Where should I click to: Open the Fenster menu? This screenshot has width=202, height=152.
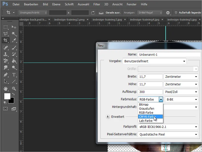pyautogui.click(x=132, y=4)
